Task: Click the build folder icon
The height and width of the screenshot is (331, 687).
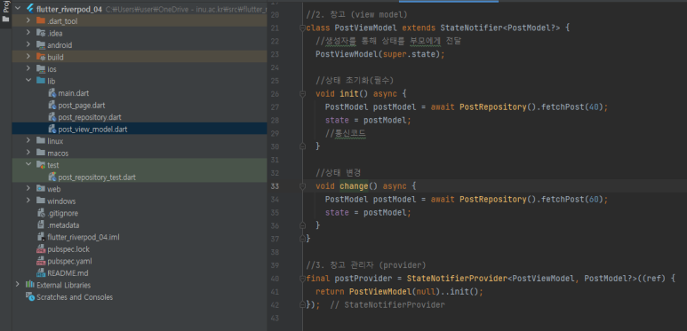Action: click(41, 57)
